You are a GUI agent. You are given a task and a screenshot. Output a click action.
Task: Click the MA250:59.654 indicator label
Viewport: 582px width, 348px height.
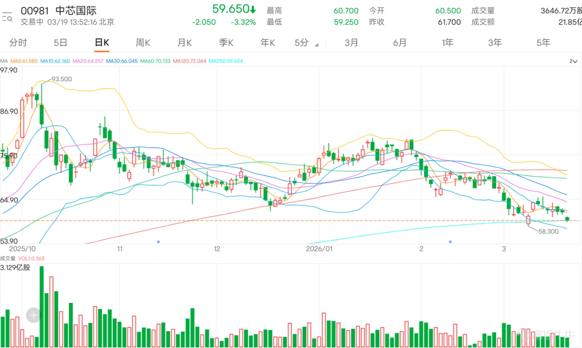(226, 61)
